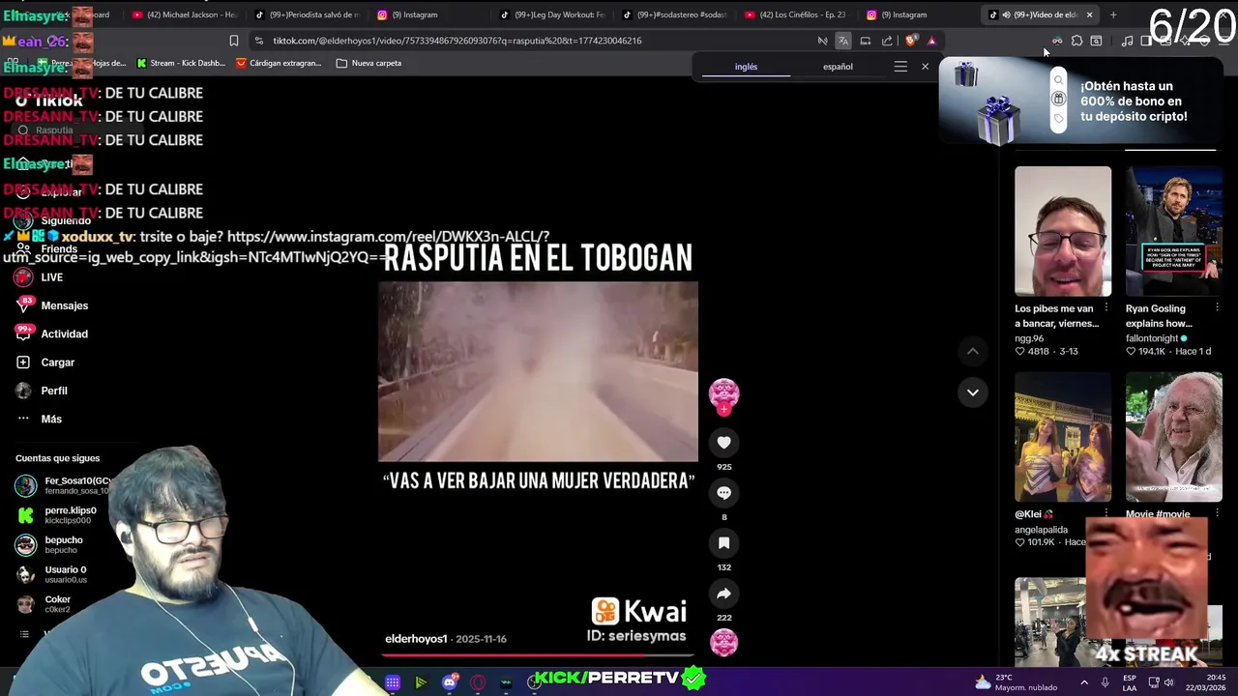Image resolution: width=1238 pixels, height=696 pixels.
Task: Click the tag icon in the ad pill
Action: pos(1058,118)
